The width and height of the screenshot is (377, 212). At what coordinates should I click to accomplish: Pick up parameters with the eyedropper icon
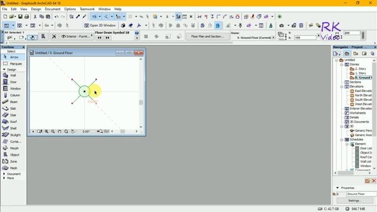[78, 16]
